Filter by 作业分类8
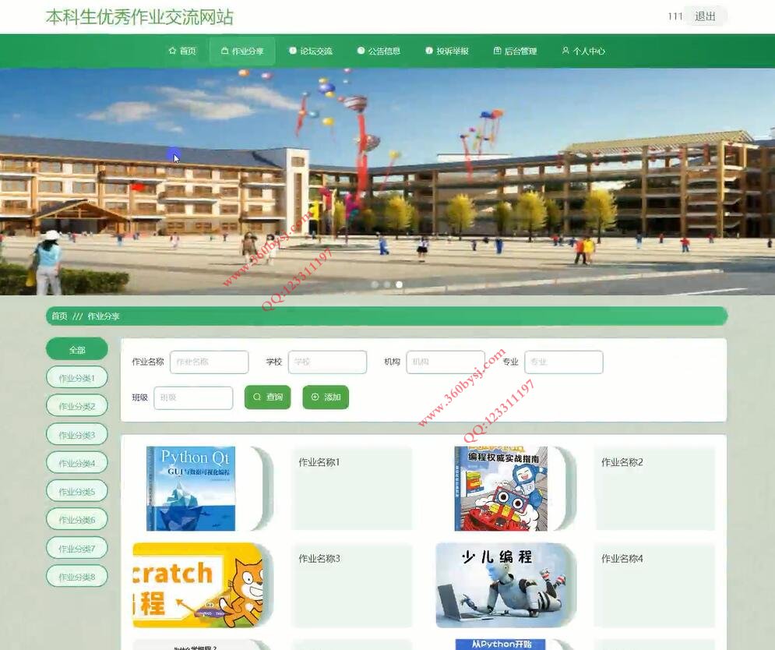 pos(76,576)
